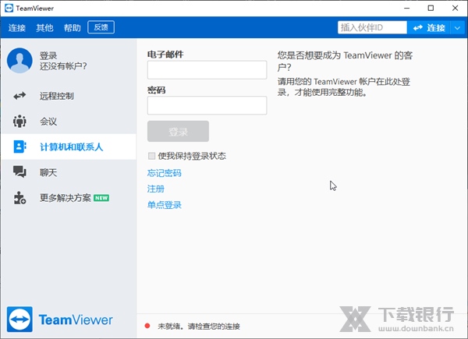This screenshot has height=339, width=468.
Task: Click the blue 连接 connect button
Action: pos(429,28)
